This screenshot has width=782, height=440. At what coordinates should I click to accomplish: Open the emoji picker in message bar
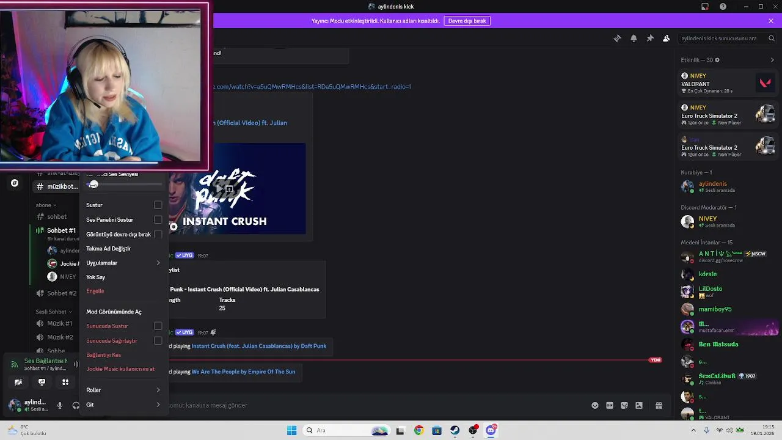(595, 405)
